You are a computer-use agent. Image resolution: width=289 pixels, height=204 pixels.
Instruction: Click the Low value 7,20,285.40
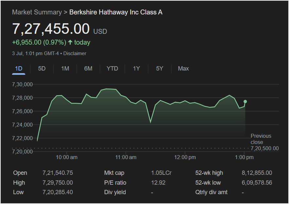click(x=58, y=192)
